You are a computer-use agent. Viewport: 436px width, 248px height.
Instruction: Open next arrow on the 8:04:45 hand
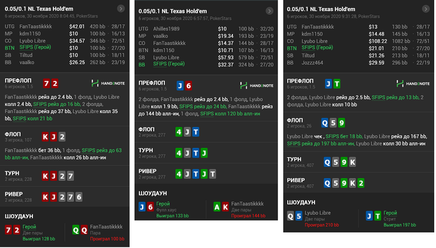tap(121, 9)
